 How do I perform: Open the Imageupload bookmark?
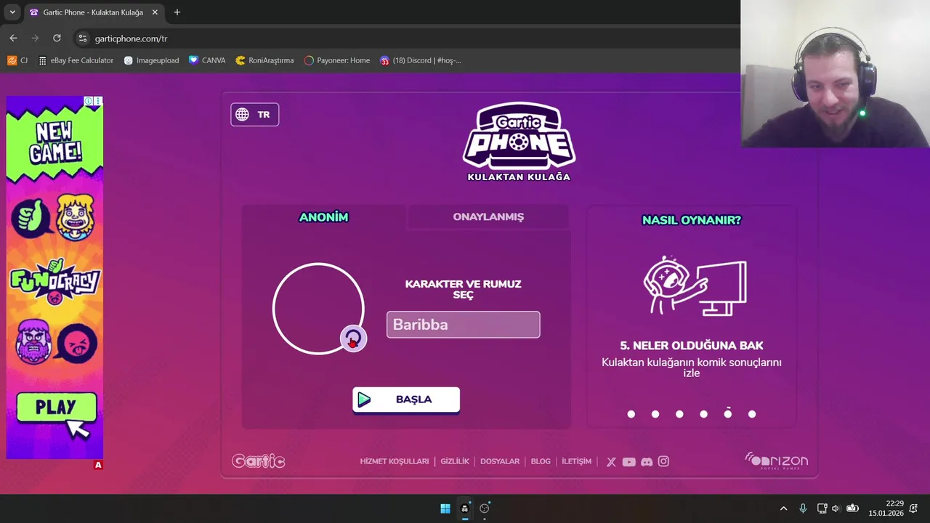click(151, 60)
